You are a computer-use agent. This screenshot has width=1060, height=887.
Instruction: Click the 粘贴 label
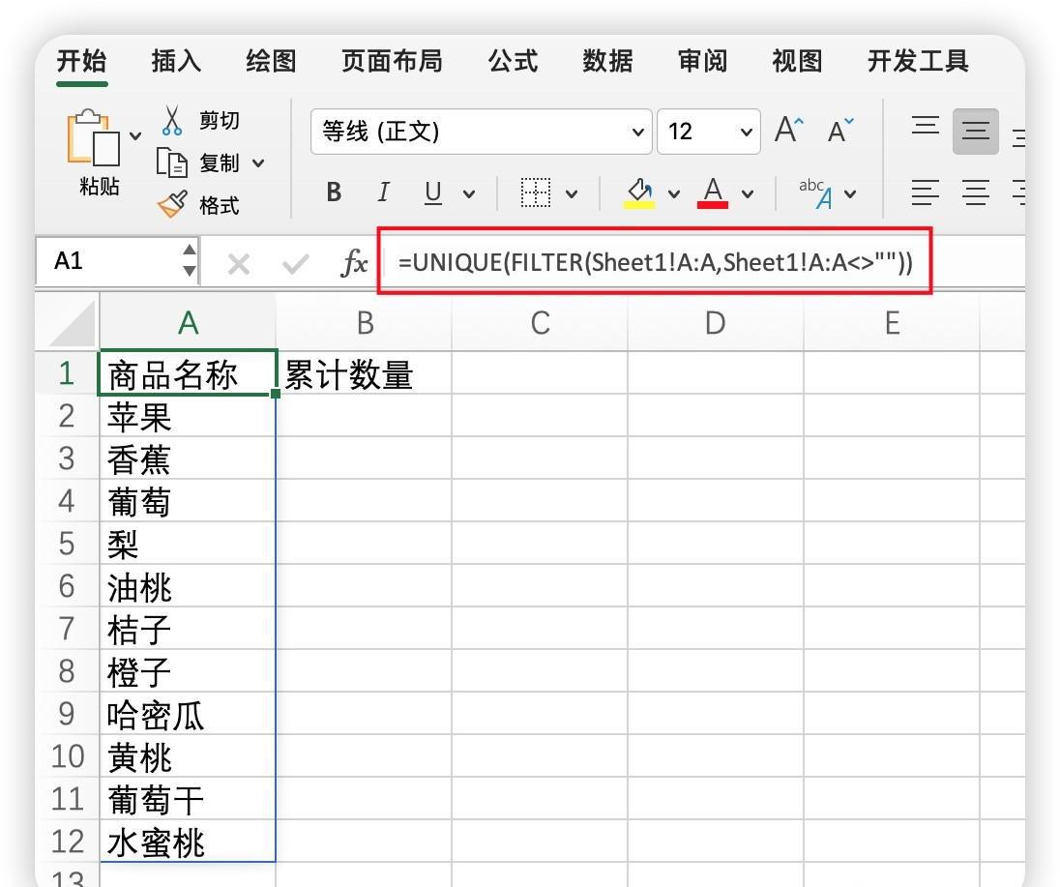tap(100, 186)
